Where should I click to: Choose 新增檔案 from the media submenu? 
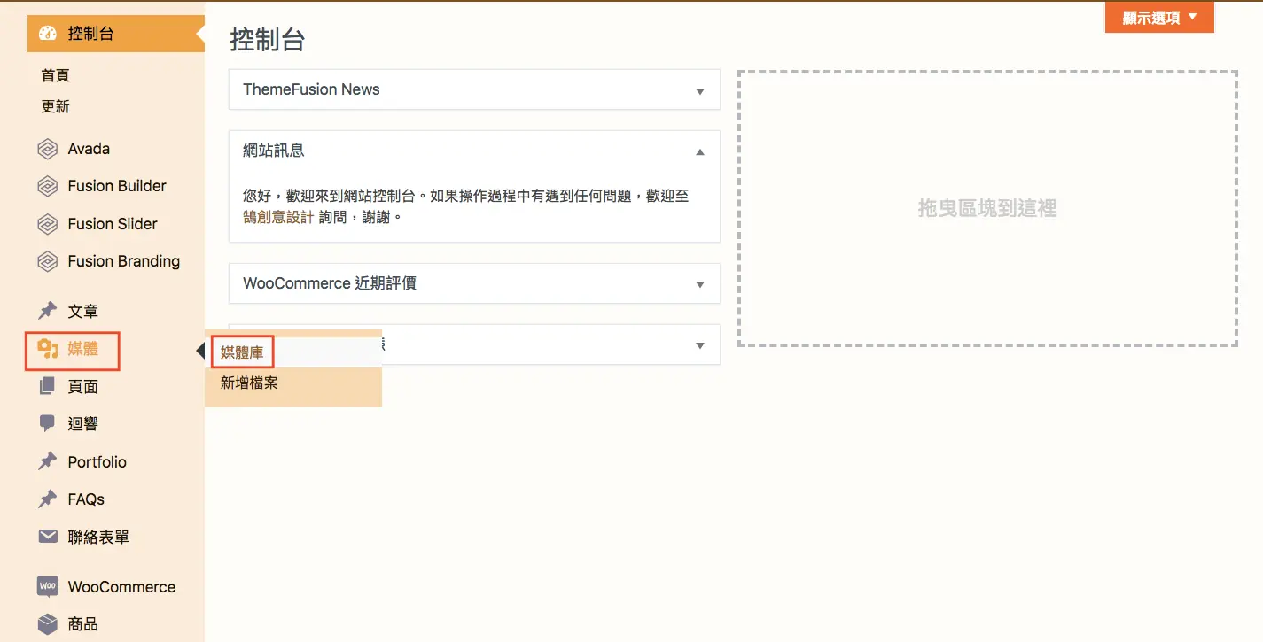tap(249, 383)
